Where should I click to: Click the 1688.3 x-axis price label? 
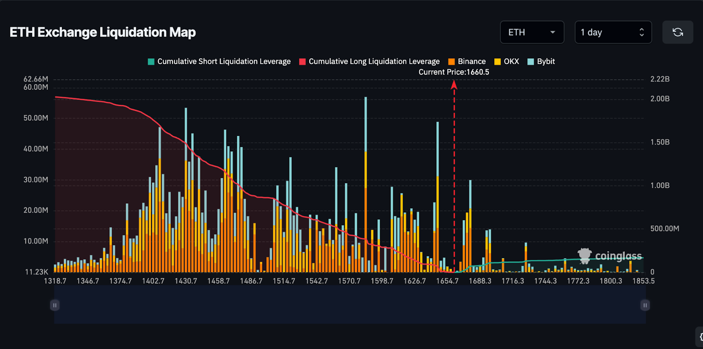point(480,281)
